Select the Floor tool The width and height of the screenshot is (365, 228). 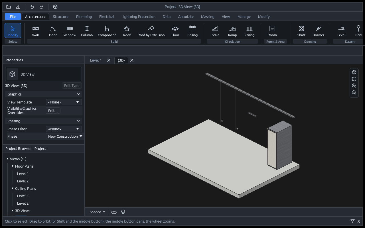(175, 31)
